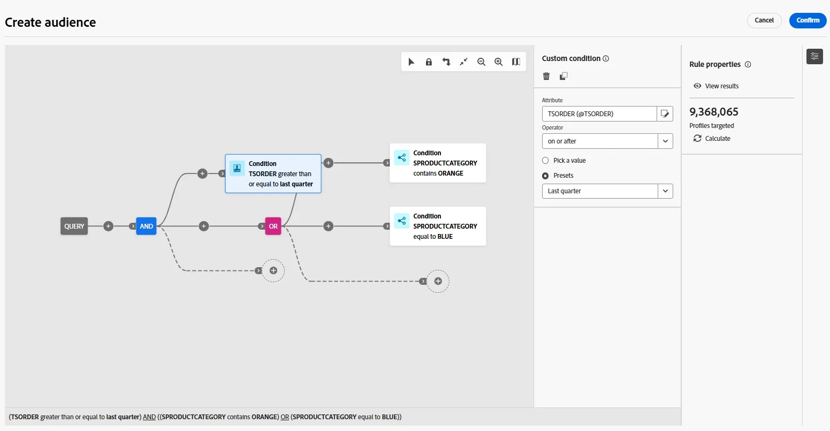The image size is (830, 431).
Task: Select the Presets radio option
Action: pos(545,176)
